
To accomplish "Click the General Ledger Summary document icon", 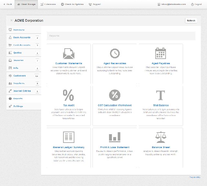I will [x=69, y=137].
